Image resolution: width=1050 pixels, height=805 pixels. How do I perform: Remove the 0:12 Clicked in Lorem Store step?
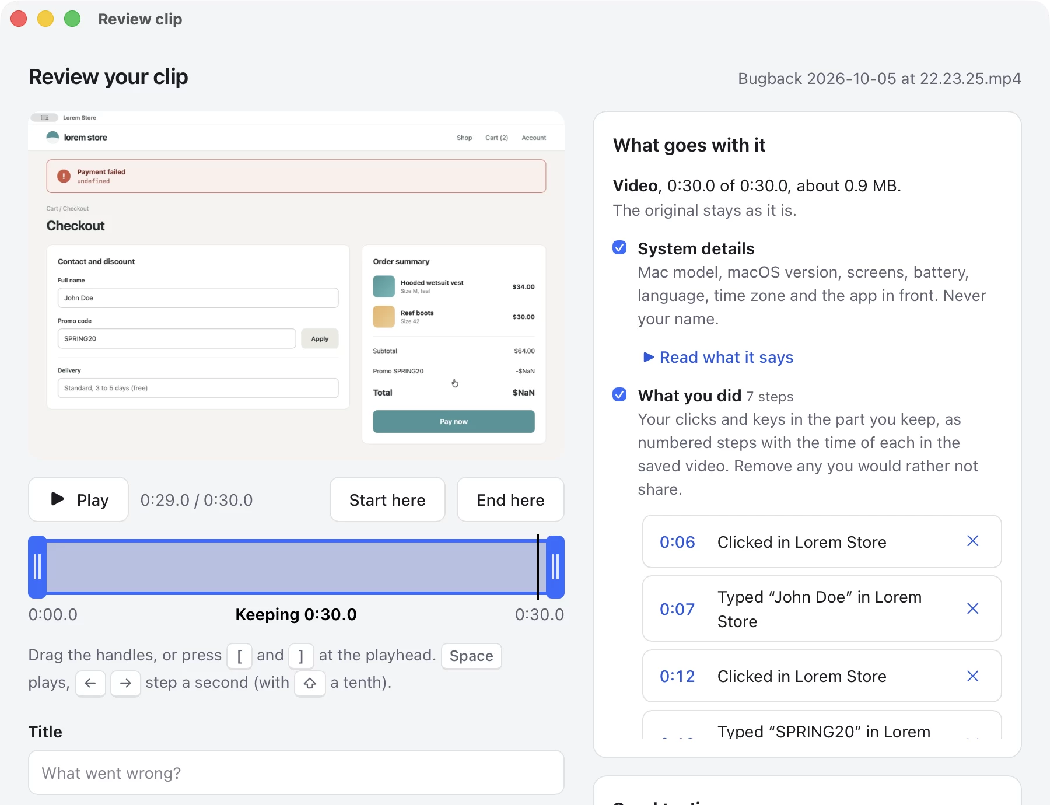tap(972, 676)
